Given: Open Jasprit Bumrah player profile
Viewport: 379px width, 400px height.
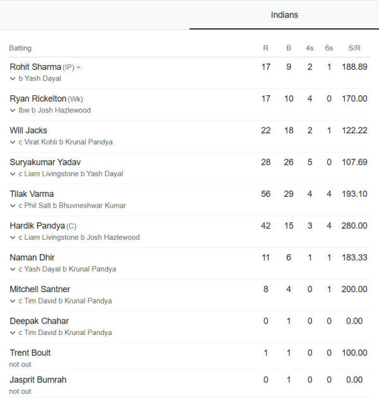Looking at the screenshot, I should point(38,380).
